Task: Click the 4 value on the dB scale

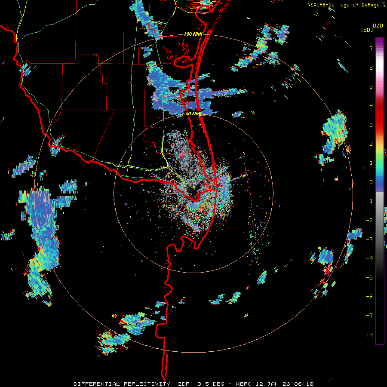Action: click(371, 105)
